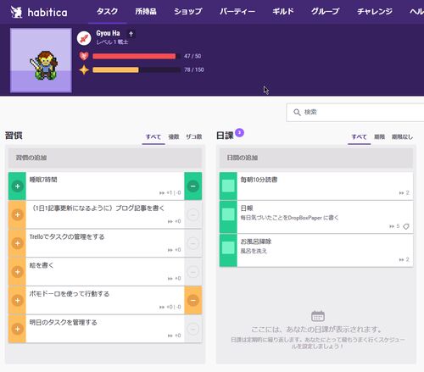Image resolution: width=424 pixels, height=372 pixels.
Task: Click the yellow experience progress bar
Action: pyautogui.click(x=137, y=69)
